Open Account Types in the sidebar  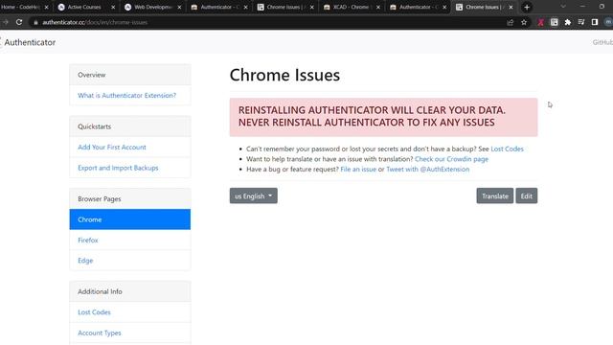point(100,333)
